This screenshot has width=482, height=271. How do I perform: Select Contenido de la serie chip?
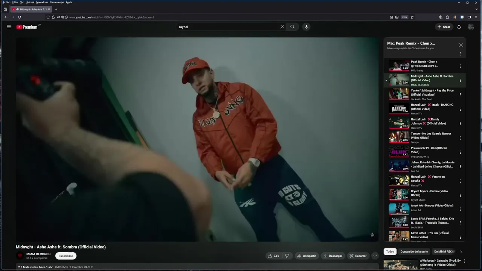414,251
